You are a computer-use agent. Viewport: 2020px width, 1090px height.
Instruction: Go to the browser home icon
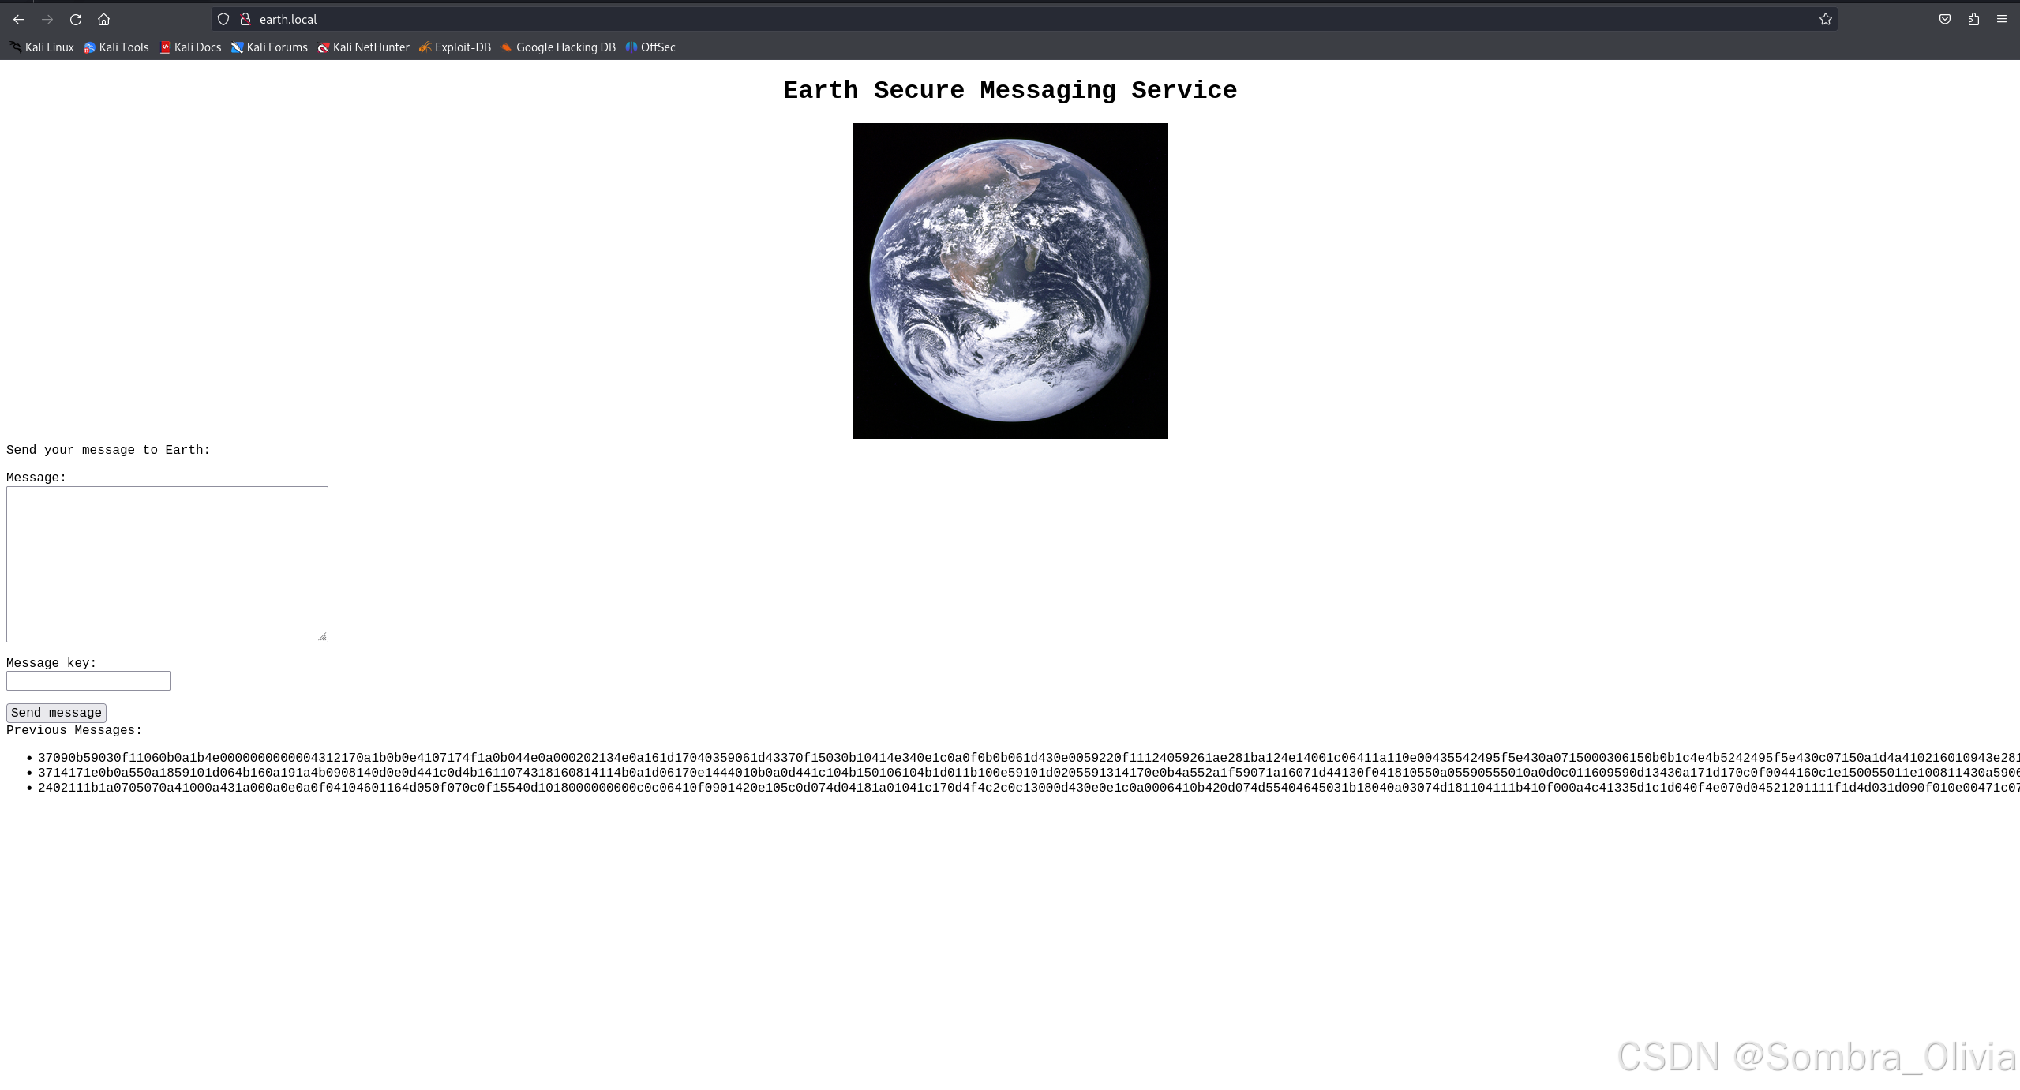pyautogui.click(x=103, y=19)
